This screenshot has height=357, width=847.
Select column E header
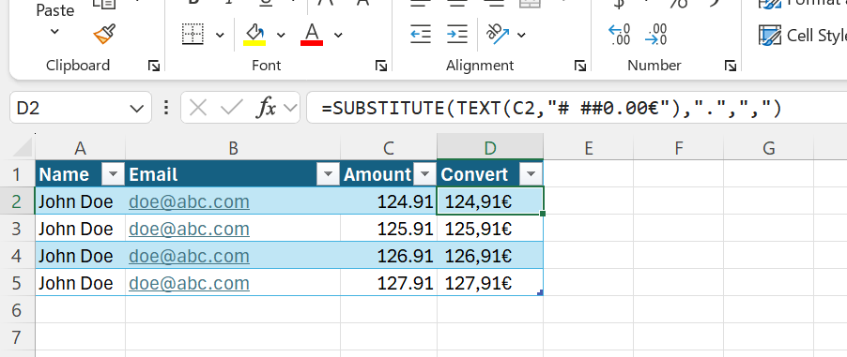[588, 148]
